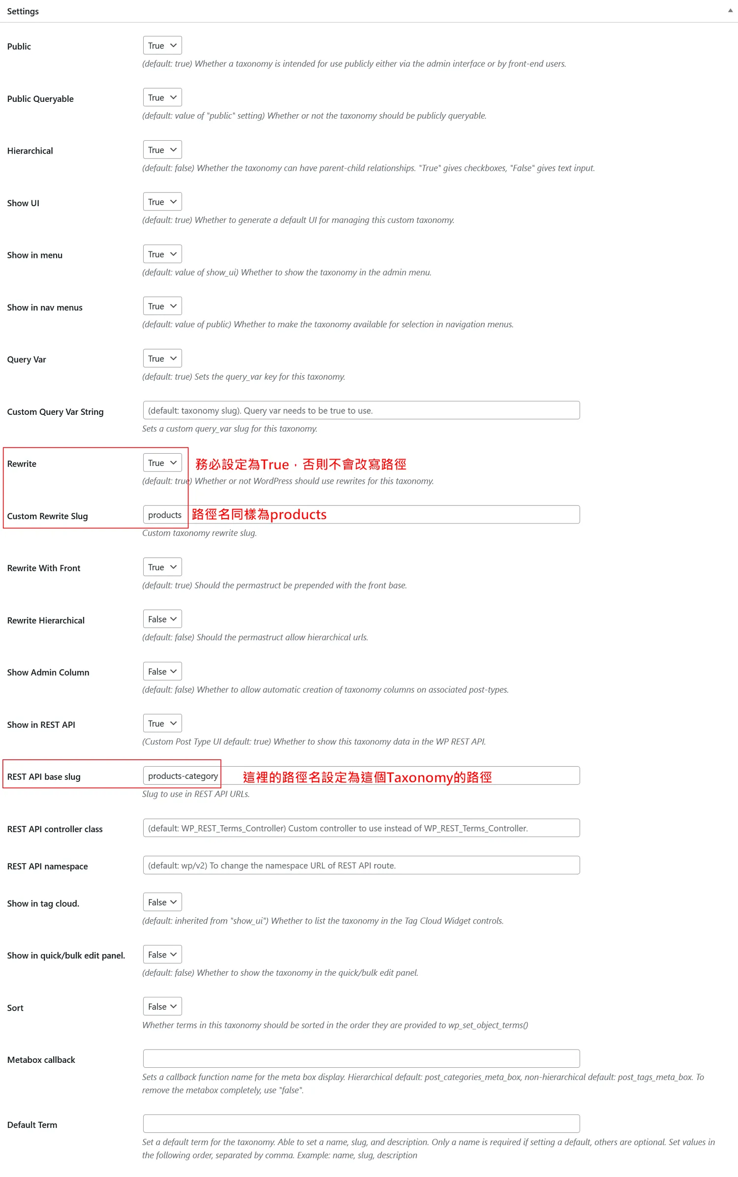Click the REST API controller class field
Image resolution: width=738 pixels, height=1177 pixels.
click(361, 828)
